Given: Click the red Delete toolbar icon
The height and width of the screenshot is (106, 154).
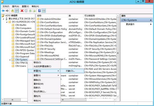Looking at the screenshot, I should pos(22,11).
